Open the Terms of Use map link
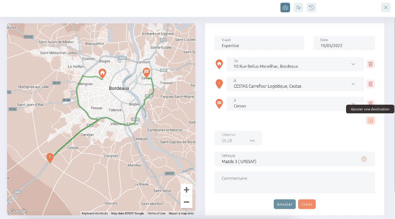This screenshot has height=219, width=395. (157, 213)
